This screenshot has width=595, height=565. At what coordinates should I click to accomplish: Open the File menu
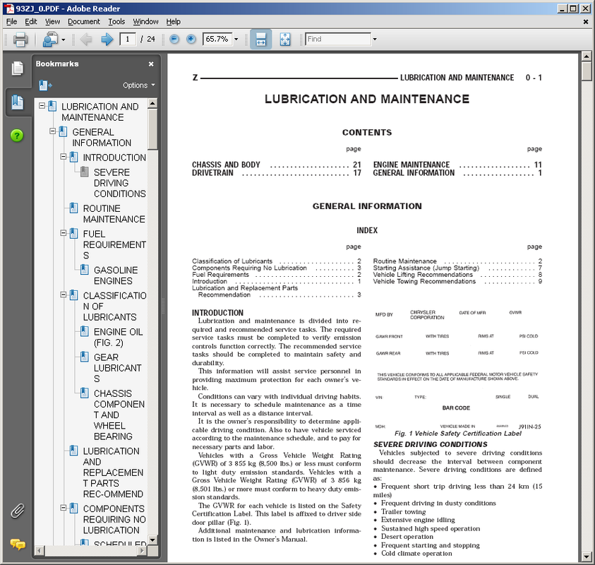(x=12, y=22)
